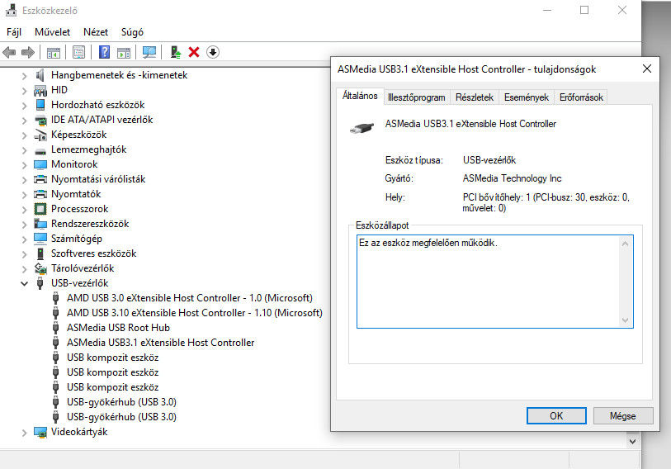Screen dimensions: 671x469
Task: Click the Rendszereszközök folder icon
Action: 40,224
